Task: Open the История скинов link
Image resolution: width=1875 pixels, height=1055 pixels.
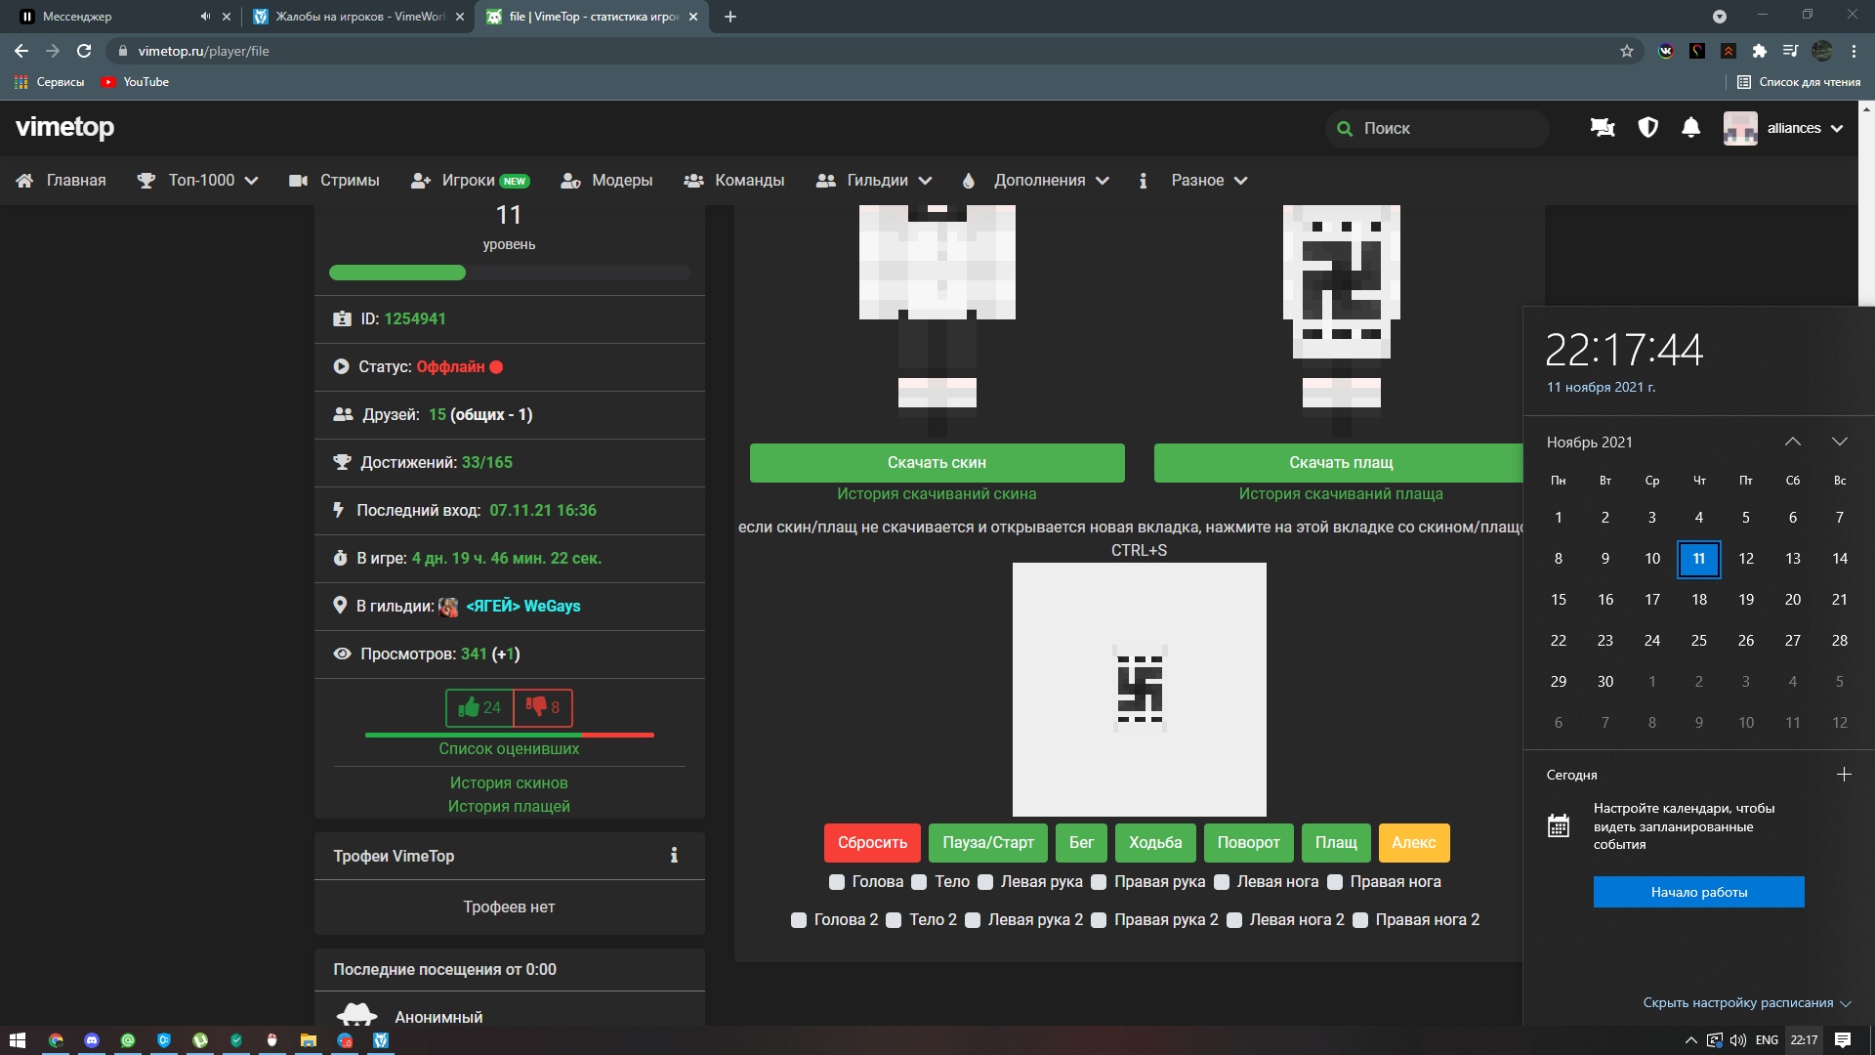Action: [509, 783]
